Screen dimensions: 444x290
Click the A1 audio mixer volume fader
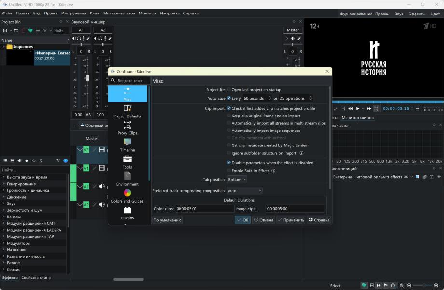(x=87, y=78)
